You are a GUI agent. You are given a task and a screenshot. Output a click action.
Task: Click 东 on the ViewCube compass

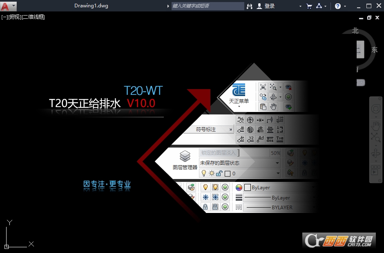pos(374,50)
